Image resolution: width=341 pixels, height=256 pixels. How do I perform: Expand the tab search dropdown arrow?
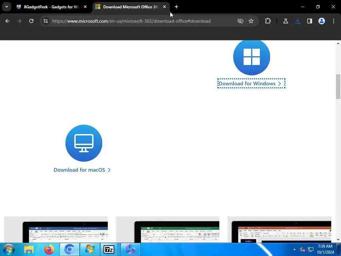pos(7,7)
